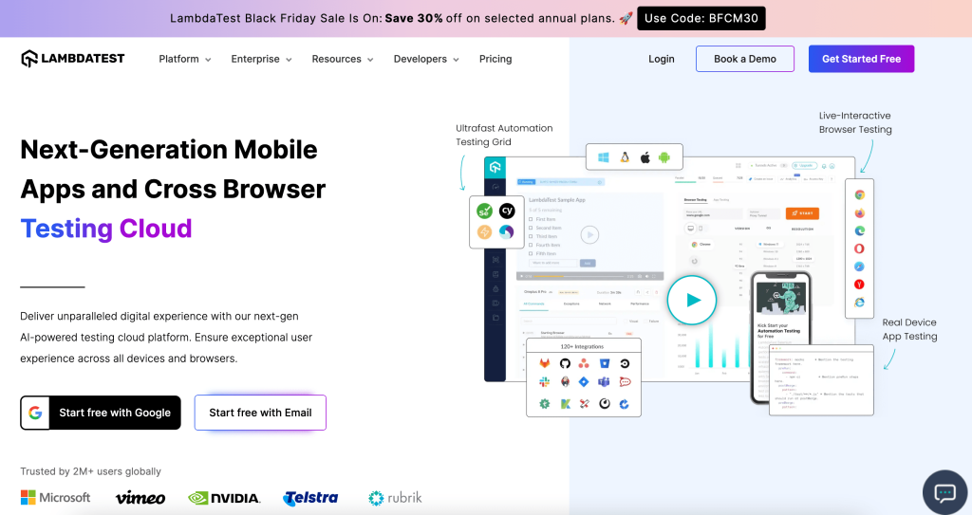Click the Microsoft customer logo
This screenshot has height=515, width=972.
pos(56,498)
